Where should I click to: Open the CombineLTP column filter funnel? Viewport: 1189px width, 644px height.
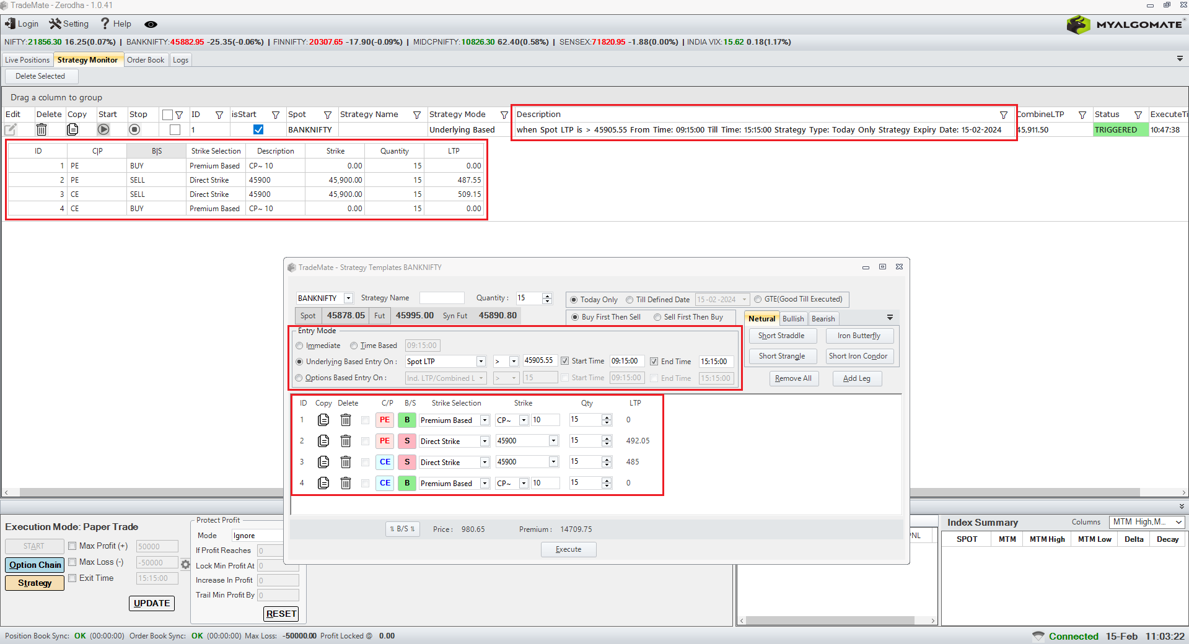point(1082,115)
